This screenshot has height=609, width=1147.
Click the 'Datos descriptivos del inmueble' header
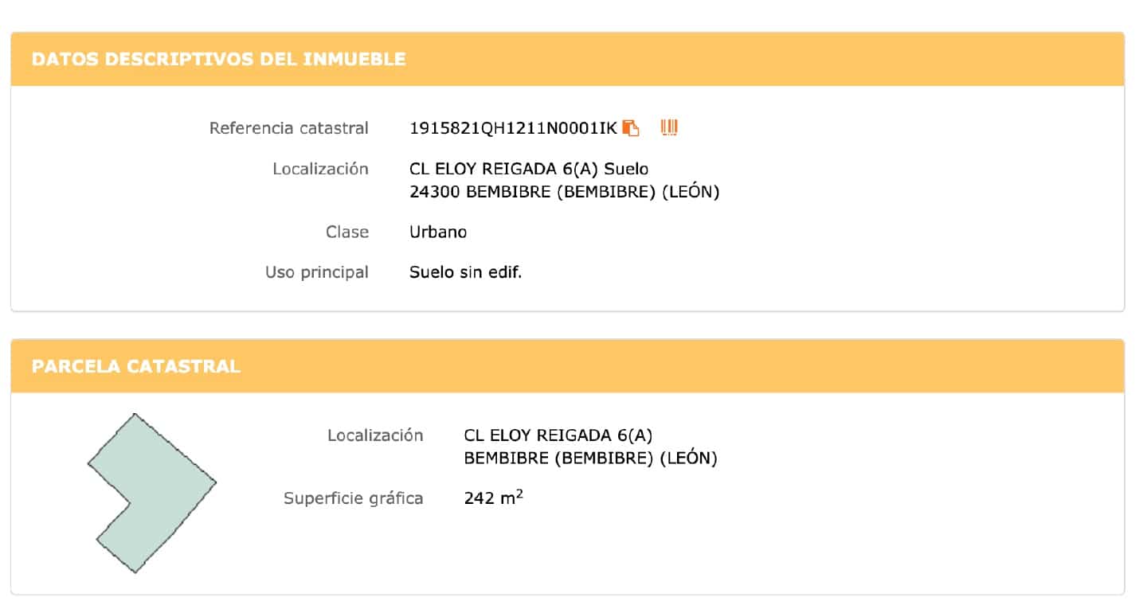coord(218,59)
